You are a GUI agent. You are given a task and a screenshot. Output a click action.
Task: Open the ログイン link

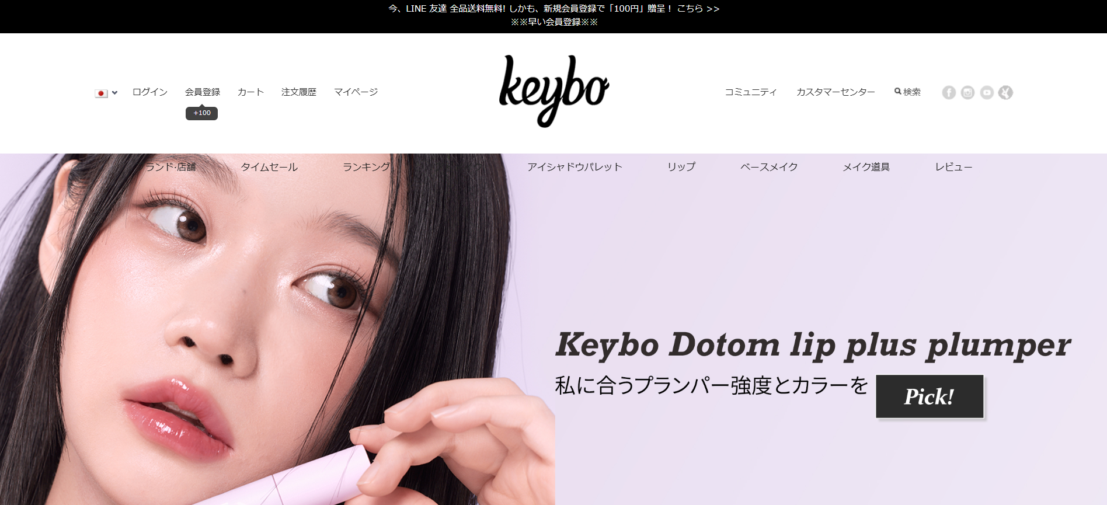pos(150,92)
